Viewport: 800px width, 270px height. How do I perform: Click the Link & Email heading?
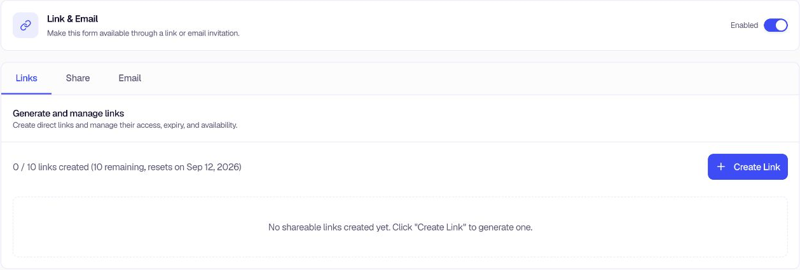pyautogui.click(x=72, y=19)
